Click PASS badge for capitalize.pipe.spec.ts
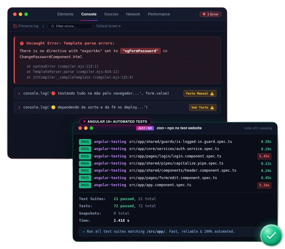The image size is (285, 249). [x=85, y=163]
